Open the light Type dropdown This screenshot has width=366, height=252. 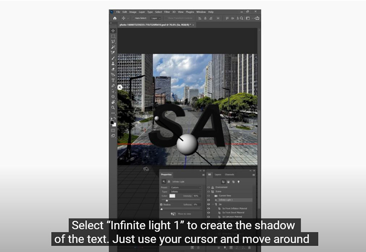[x=186, y=192]
